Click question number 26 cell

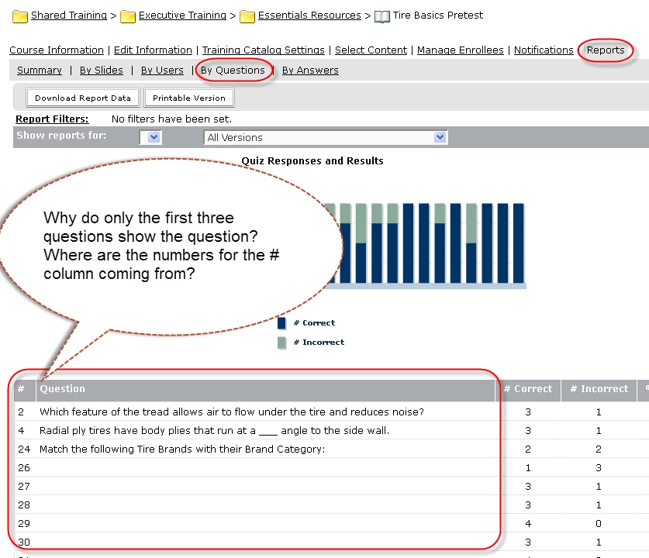(x=24, y=468)
